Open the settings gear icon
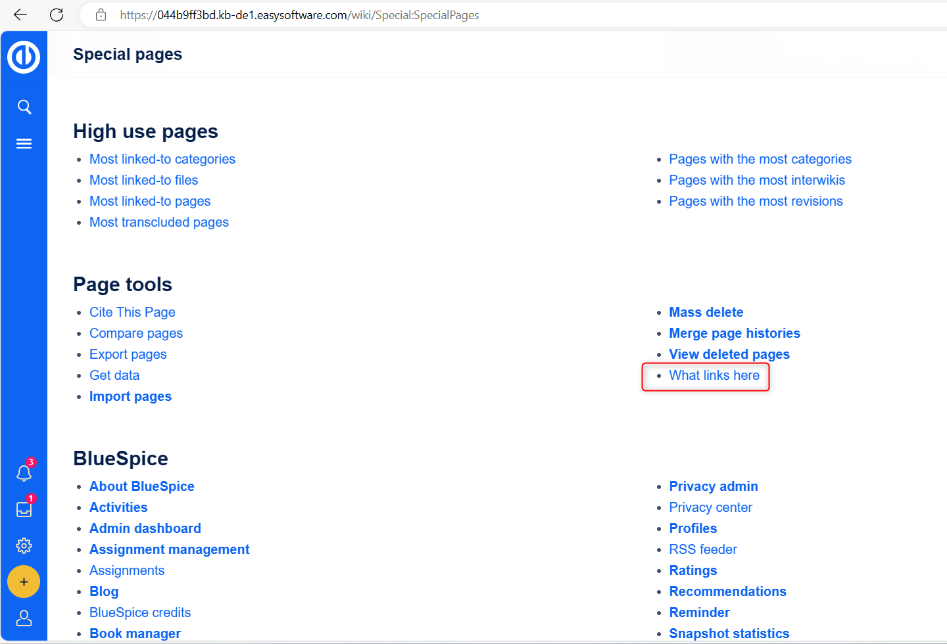This screenshot has width=947, height=644. pos(24,545)
